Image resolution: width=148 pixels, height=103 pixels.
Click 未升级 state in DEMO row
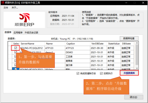pos(114,52)
